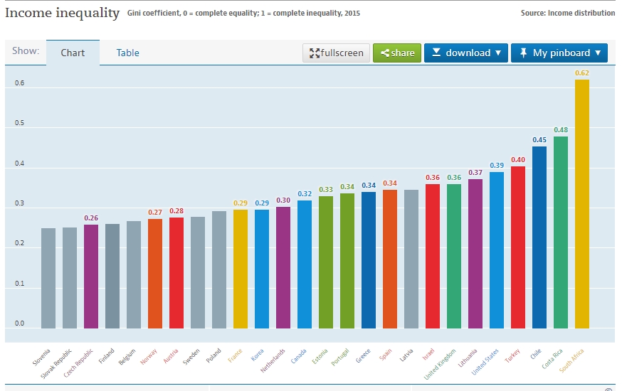Toggle highlight on the Slovenia label
622x391 pixels.
tap(42, 358)
